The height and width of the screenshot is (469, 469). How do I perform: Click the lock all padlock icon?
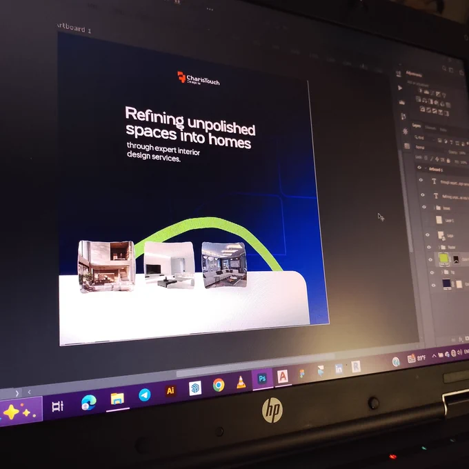pyautogui.click(x=448, y=161)
